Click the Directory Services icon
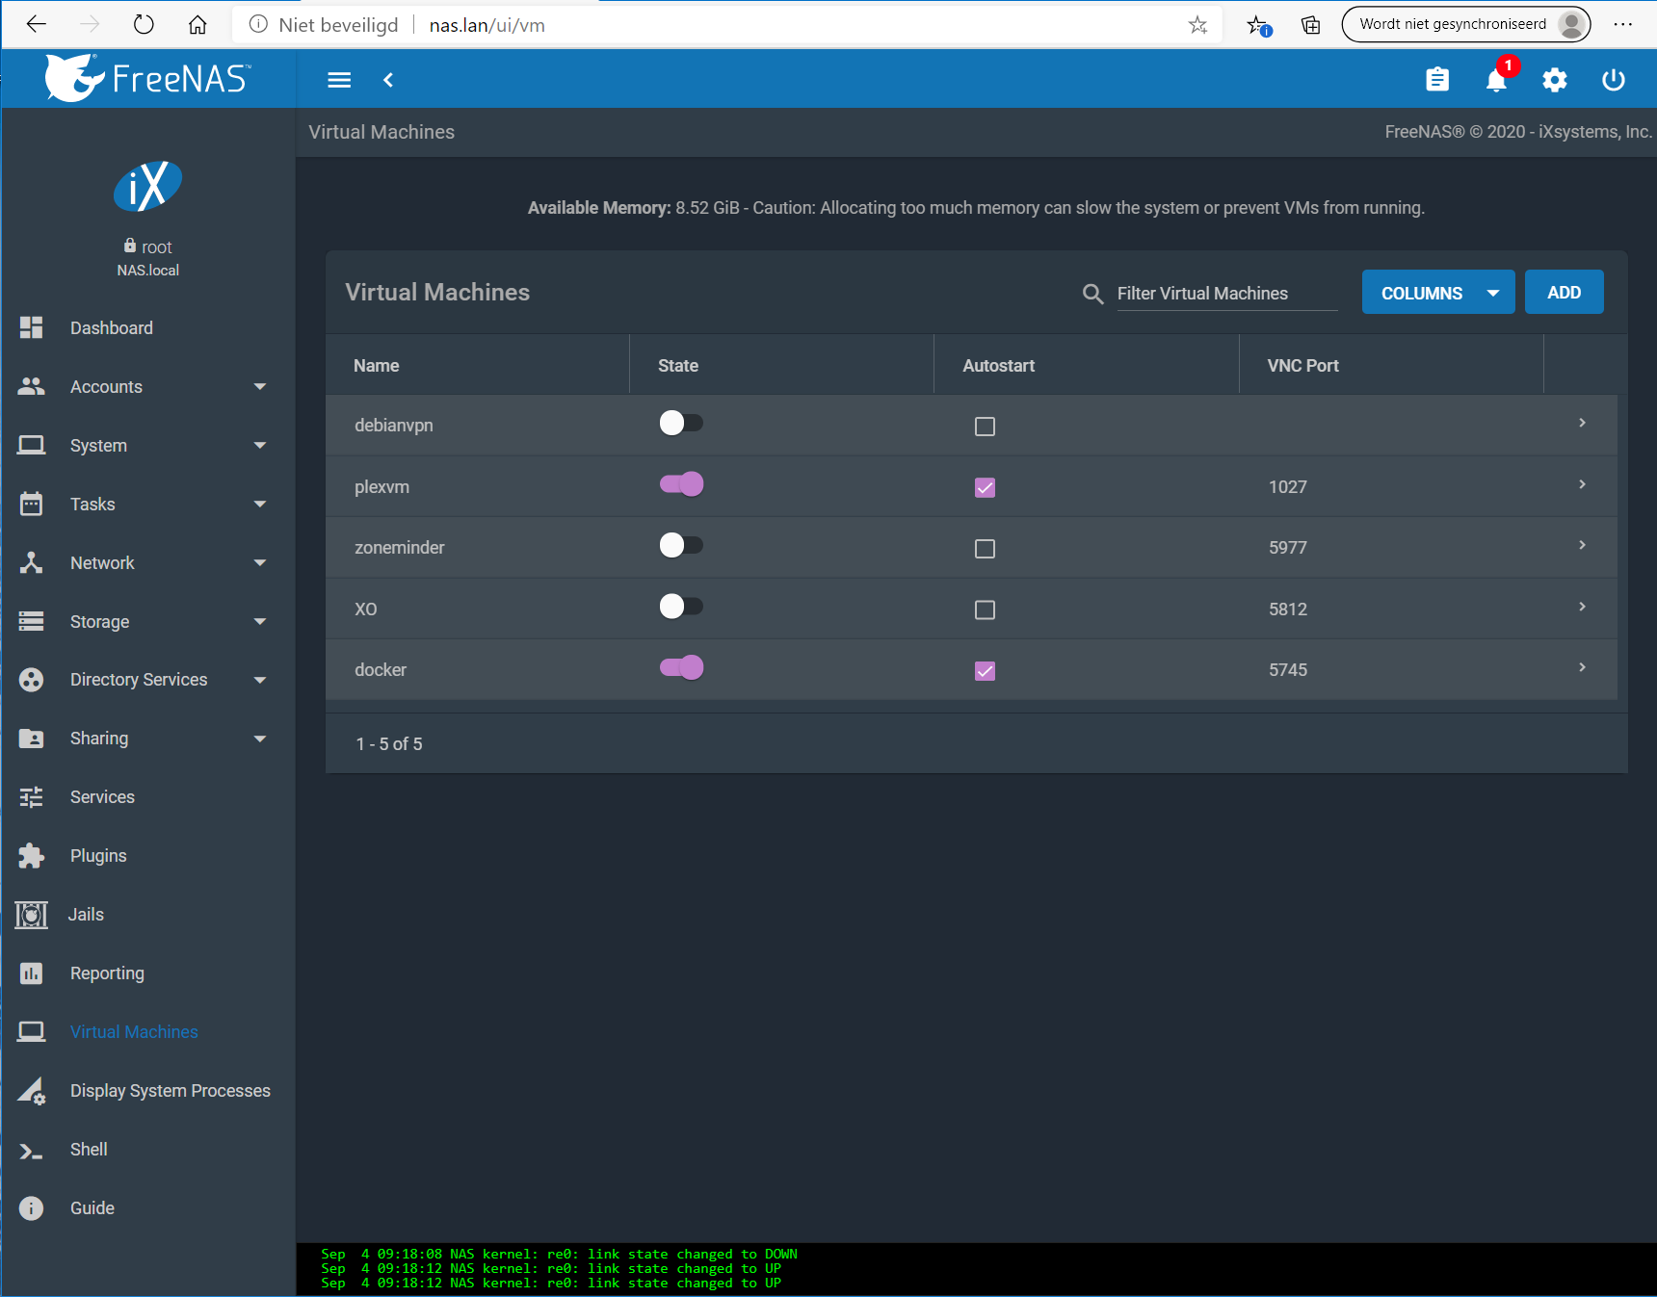 point(31,680)
